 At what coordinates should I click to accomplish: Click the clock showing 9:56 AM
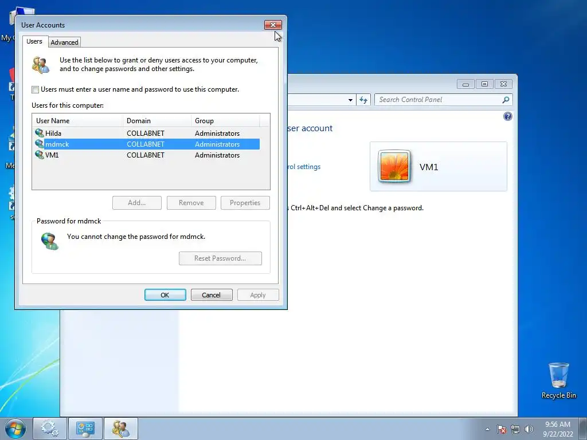(x=557, y=425)
